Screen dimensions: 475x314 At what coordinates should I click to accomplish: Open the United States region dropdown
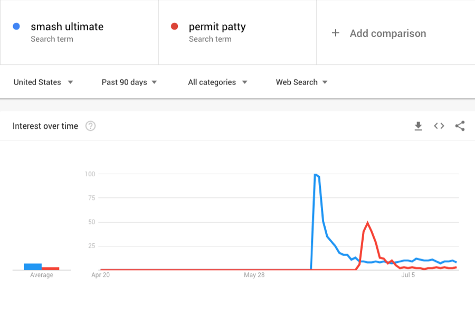pos(43,82)
